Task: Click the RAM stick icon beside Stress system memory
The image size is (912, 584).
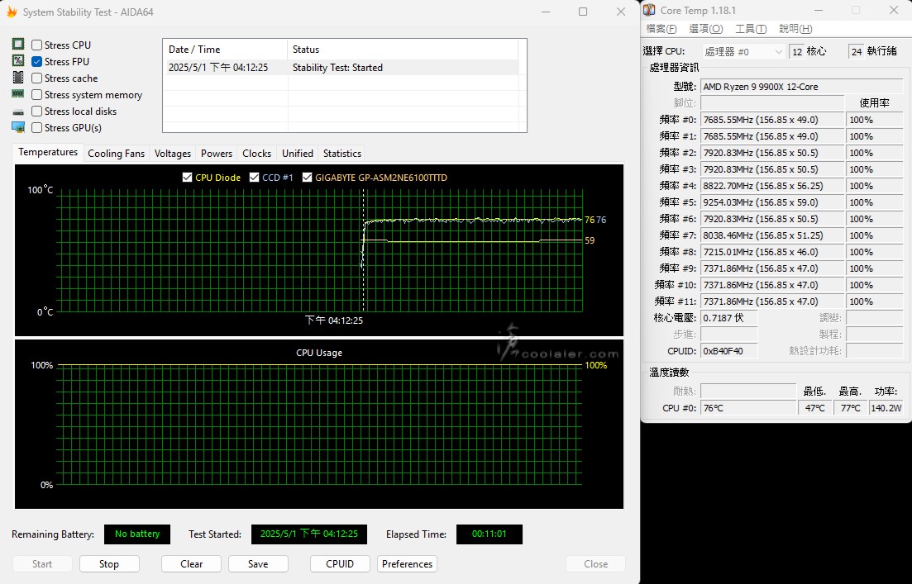Action: click(x=18, y=93)
